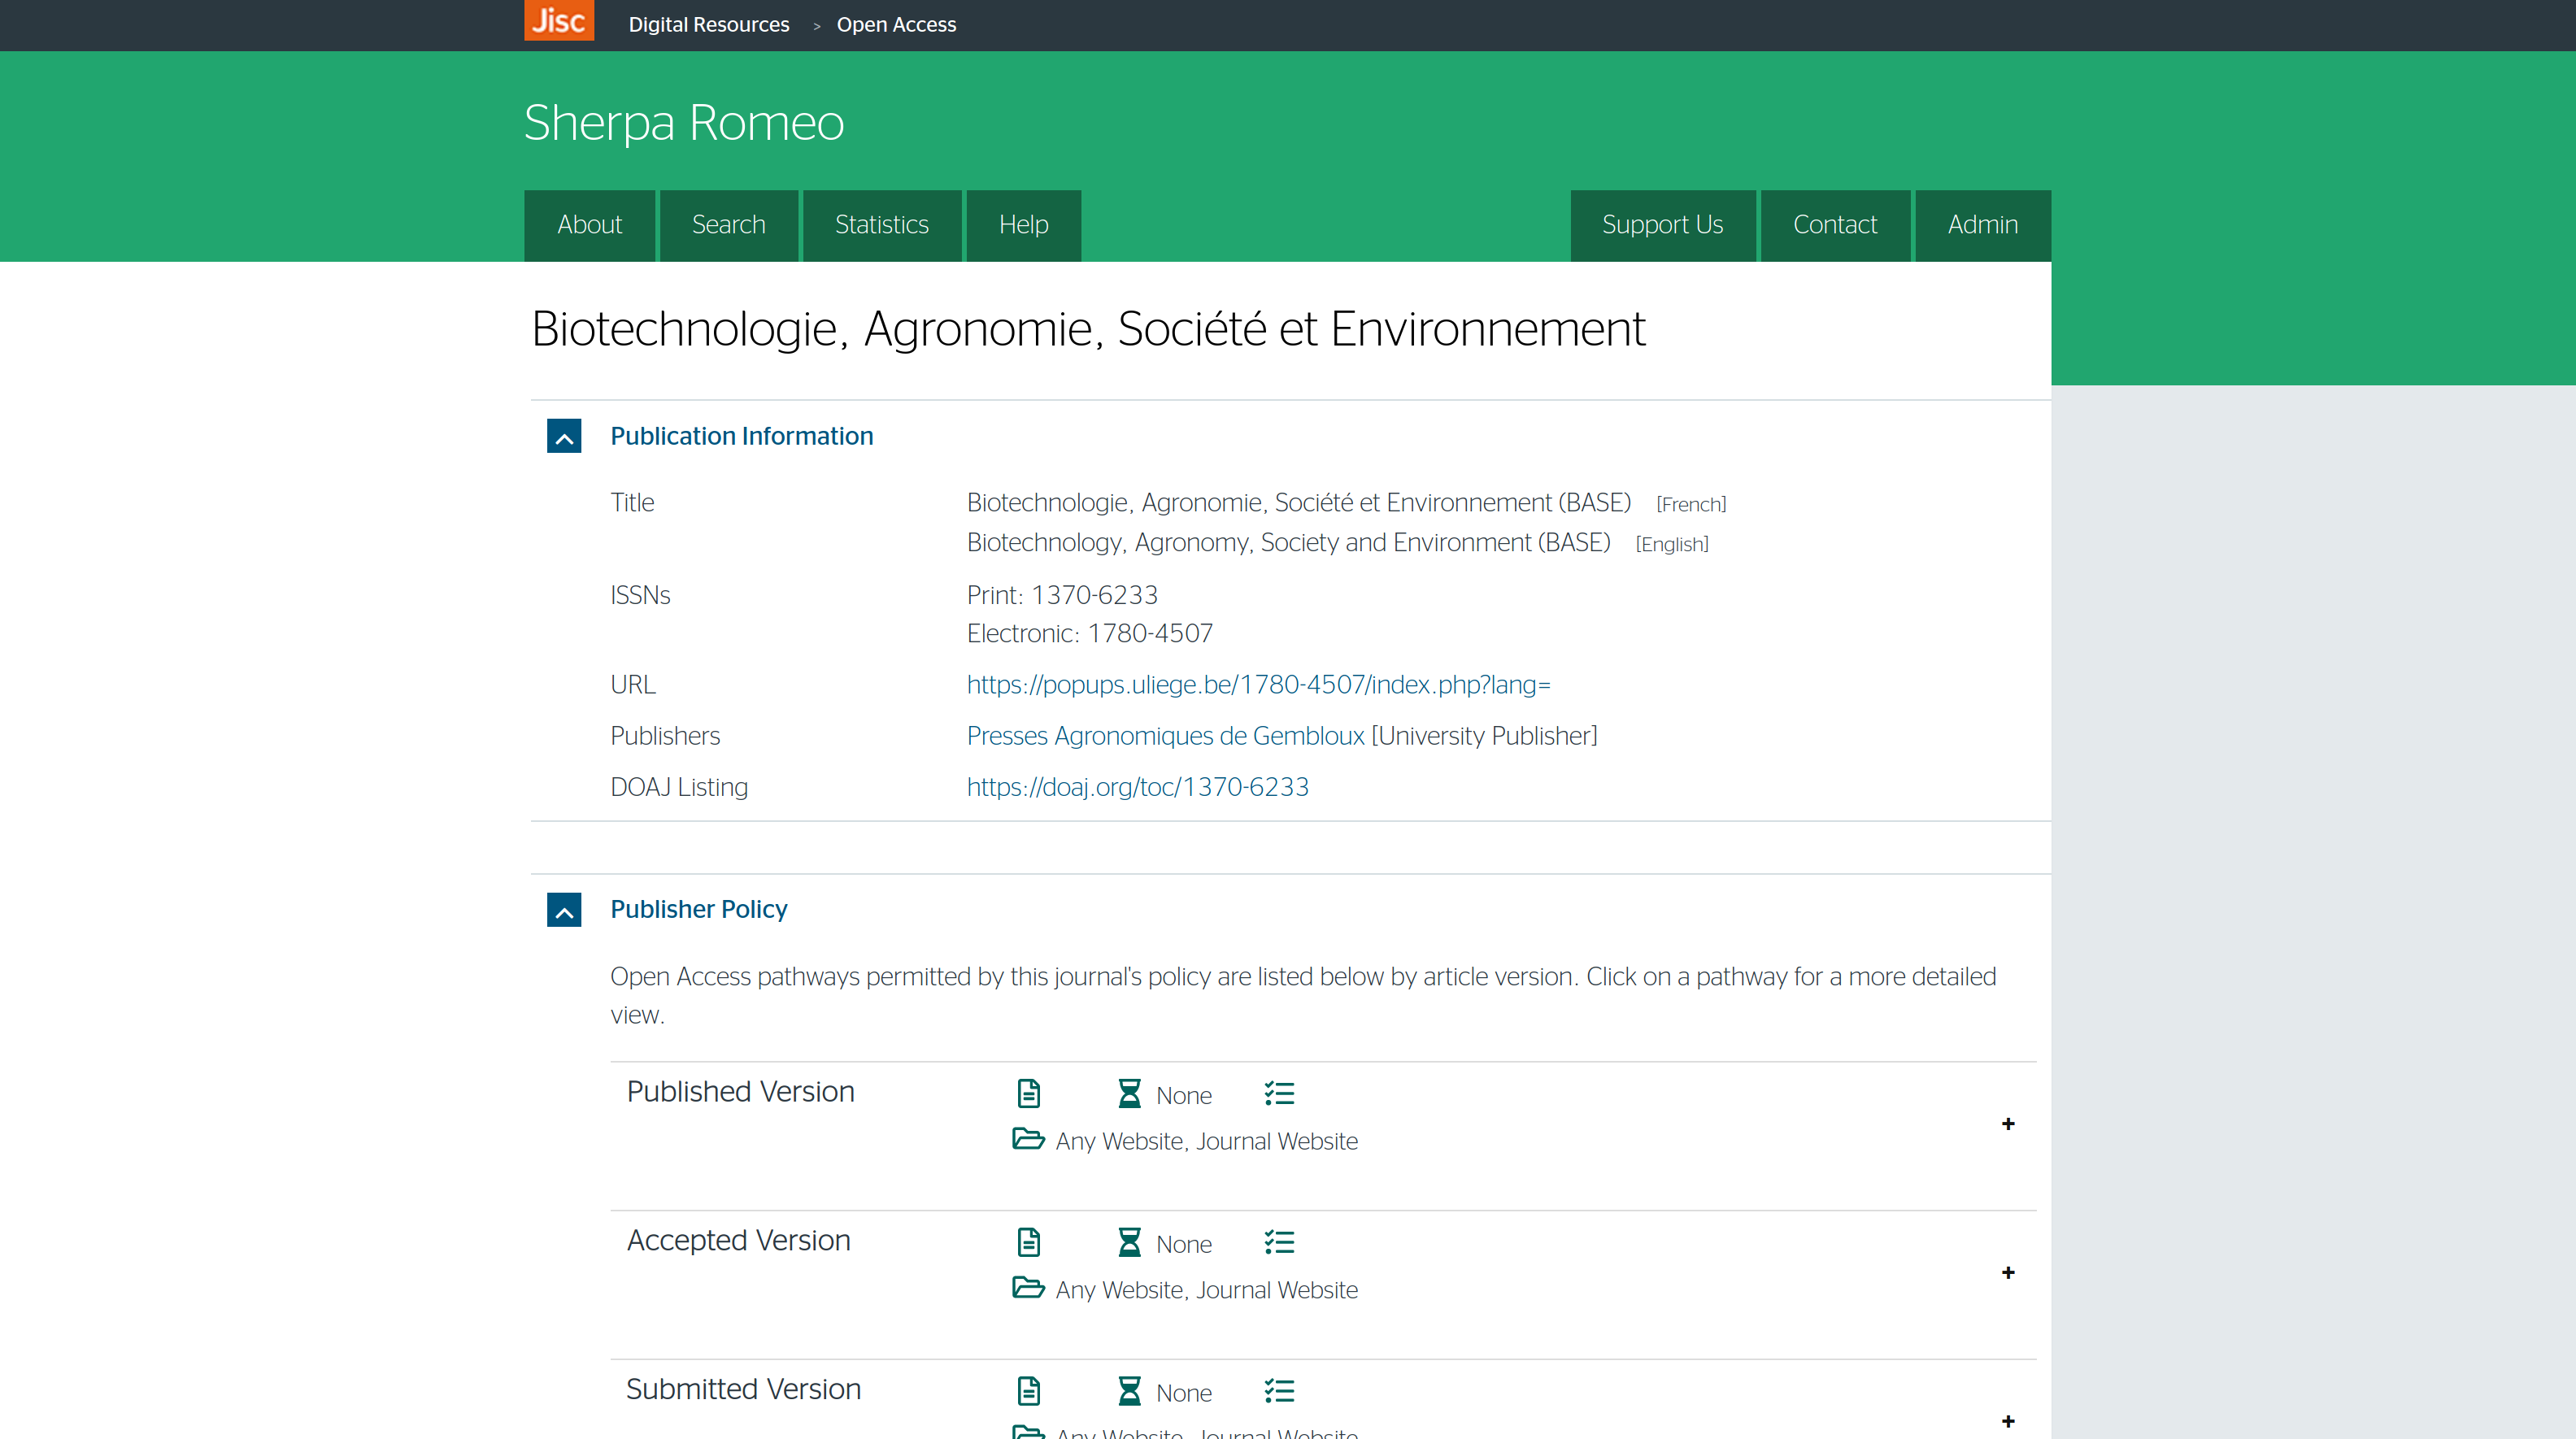
Task: Click the Publishers field label
Action: pyautogui.click(x=665, y=736)
